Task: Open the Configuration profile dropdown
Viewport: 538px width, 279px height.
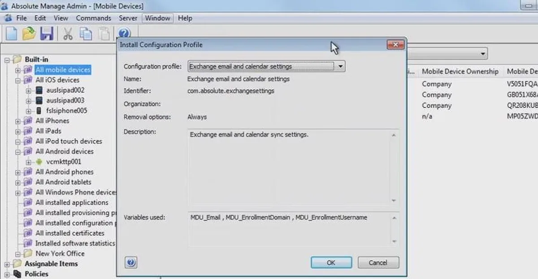Action: click(x=340, y=66)
